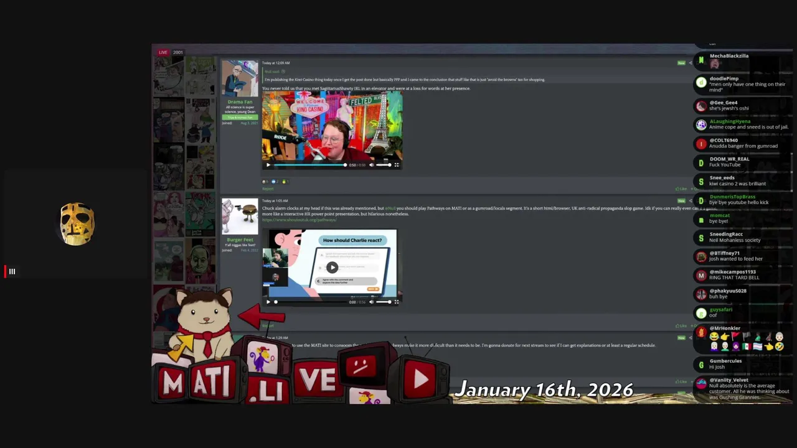Visit the Drama Fan username profile link
Screen dimensions: 797x448
(240, 102)
